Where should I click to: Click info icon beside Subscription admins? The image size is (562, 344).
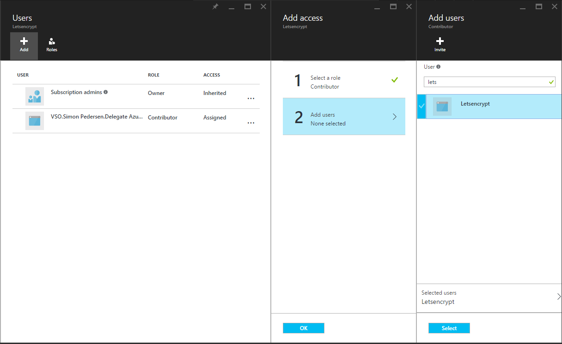pos(106,92)
